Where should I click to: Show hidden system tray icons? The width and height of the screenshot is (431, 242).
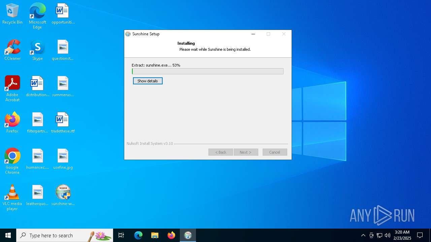pos(363,235)
